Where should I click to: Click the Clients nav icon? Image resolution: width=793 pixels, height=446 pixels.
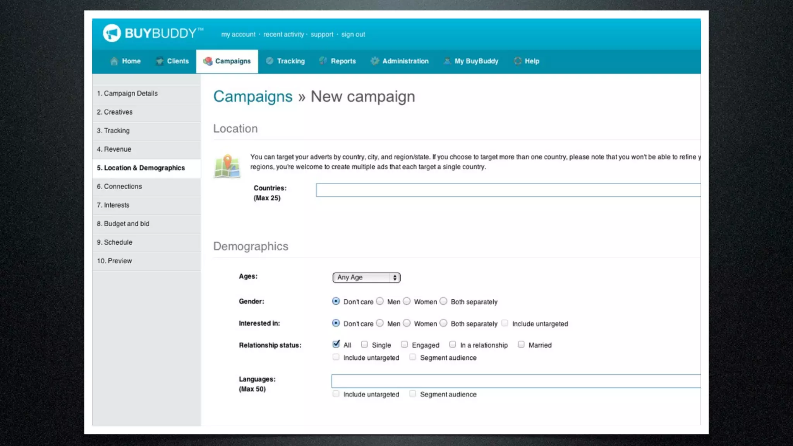coord(159,61)
